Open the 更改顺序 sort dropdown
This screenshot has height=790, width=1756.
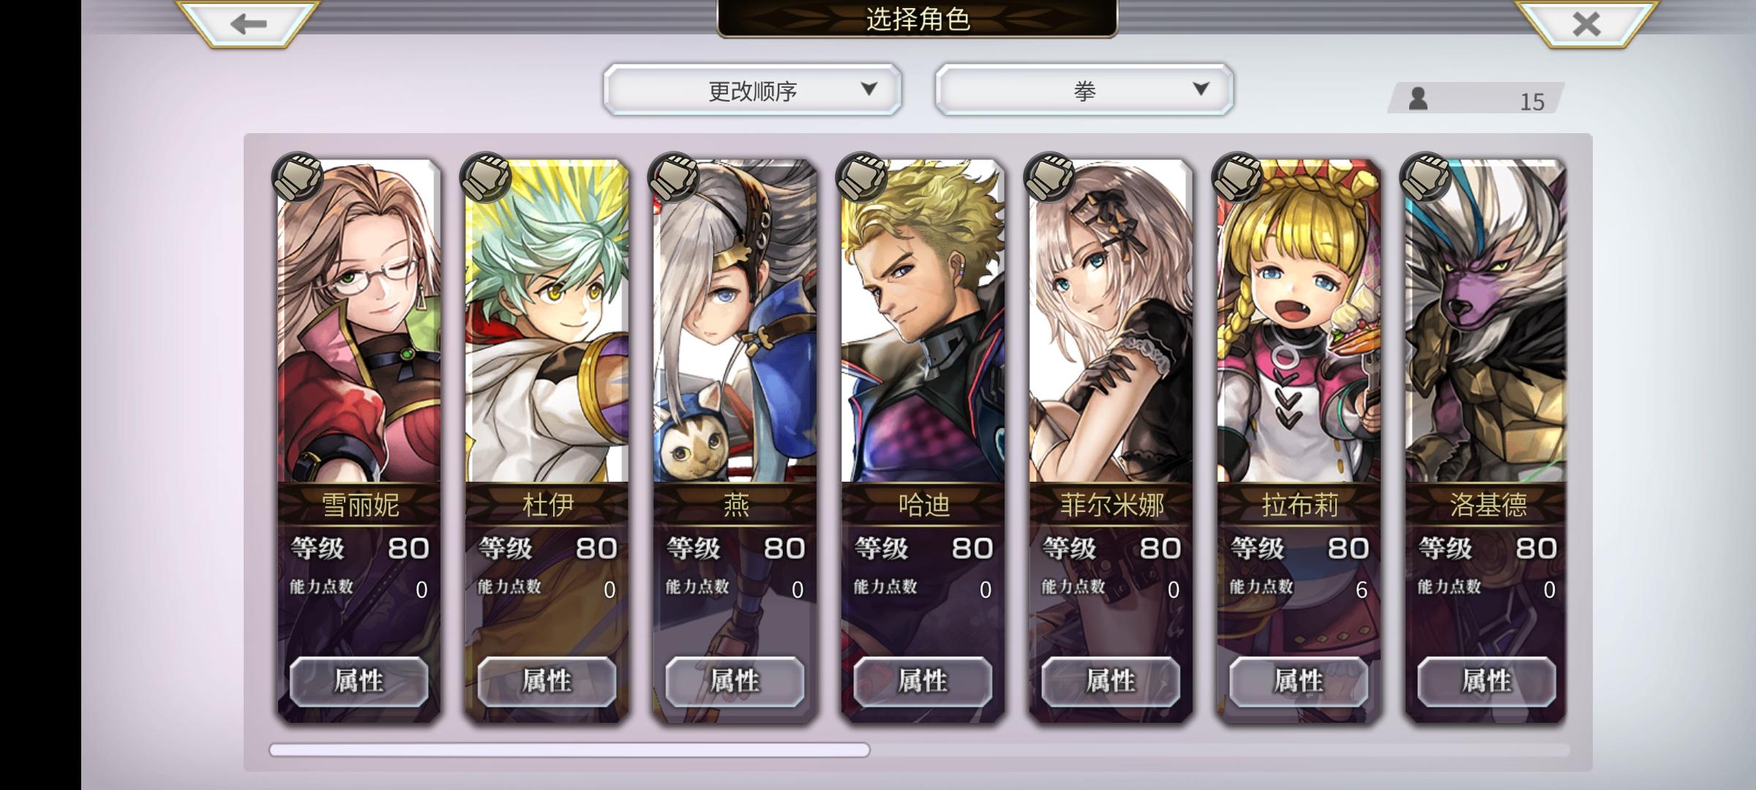click(x=752, y=90)
